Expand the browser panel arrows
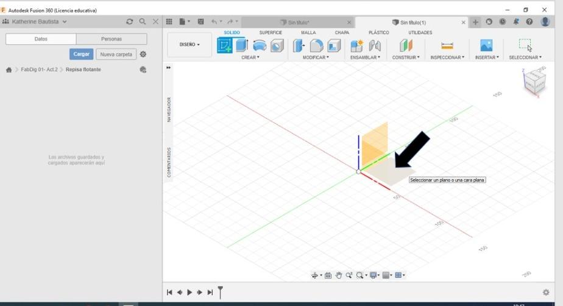This screenshot has height=306, width=563. [x=168, y=68]
